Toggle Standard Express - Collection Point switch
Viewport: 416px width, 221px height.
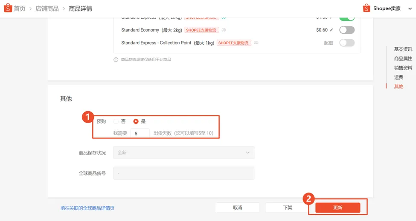click(x=347, y=43)
